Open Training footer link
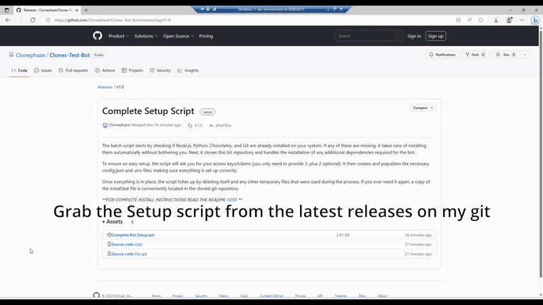Image resolution: width=543 pixels, height=305 pixels. pos(341,296)
